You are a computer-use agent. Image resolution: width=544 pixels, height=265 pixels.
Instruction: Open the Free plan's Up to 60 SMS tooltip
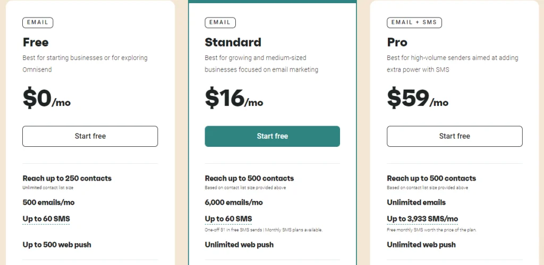click(46, 218)
